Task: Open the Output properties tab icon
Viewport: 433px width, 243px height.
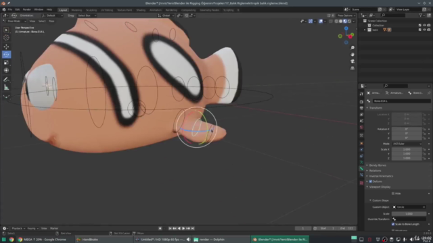Action: tap(361, 108)
